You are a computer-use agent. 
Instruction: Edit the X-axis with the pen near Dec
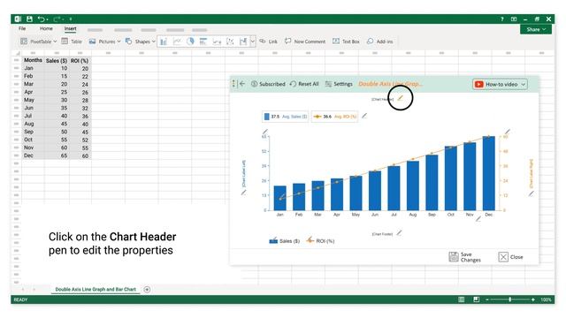[x=478, y=218]
